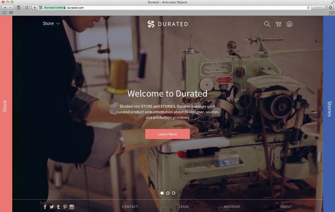The image size is (335, 212).
Task: Open the shopping cart
Action: 278,24
